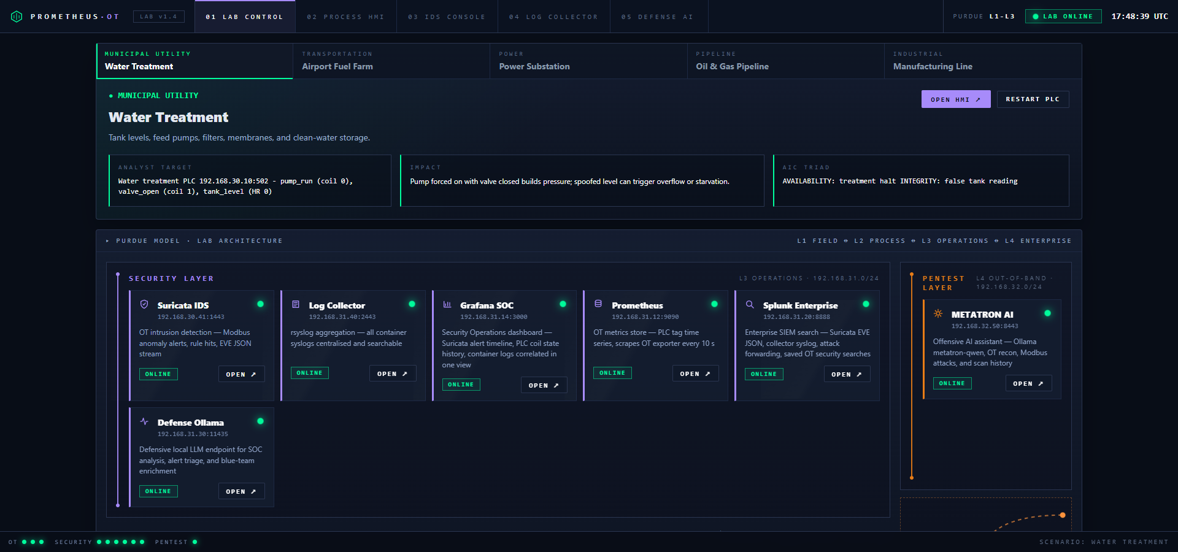Switch to the 01 Lab Control tab
The width and height of the screenshot is (1178, 552).
pos(245,17)
